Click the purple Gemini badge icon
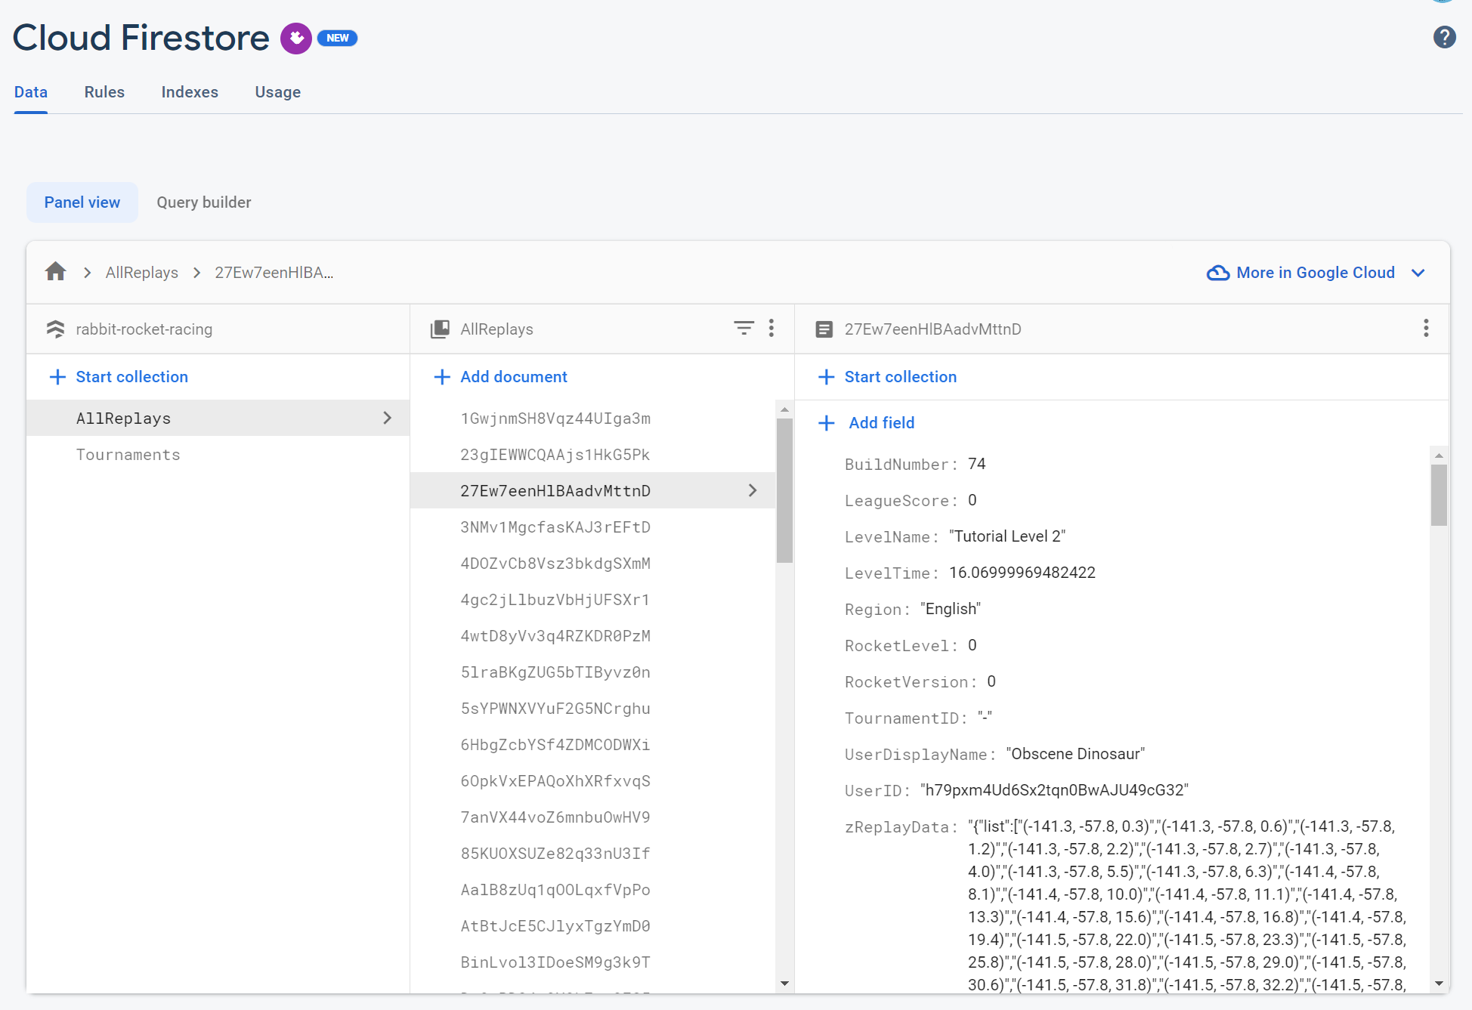 click(296, 38)
